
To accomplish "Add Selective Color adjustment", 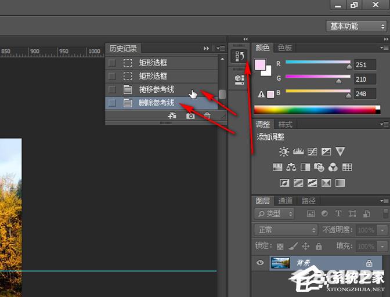I will (326, 183).
